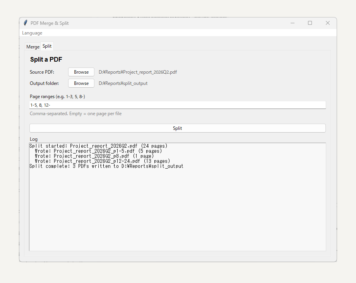Image resolution: width=356 pixels, height=283 pixels.
Task: Minimize the PDF Merge & Split window
Action: pos(293,23)
